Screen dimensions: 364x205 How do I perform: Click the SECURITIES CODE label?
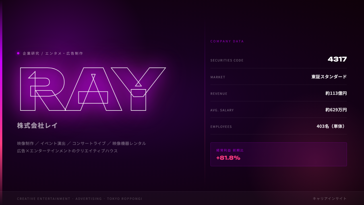click(227, 60)
